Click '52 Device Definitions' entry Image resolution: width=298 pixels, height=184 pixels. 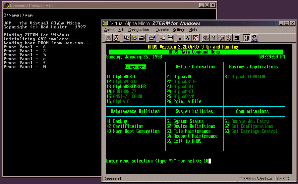[191, 126]
